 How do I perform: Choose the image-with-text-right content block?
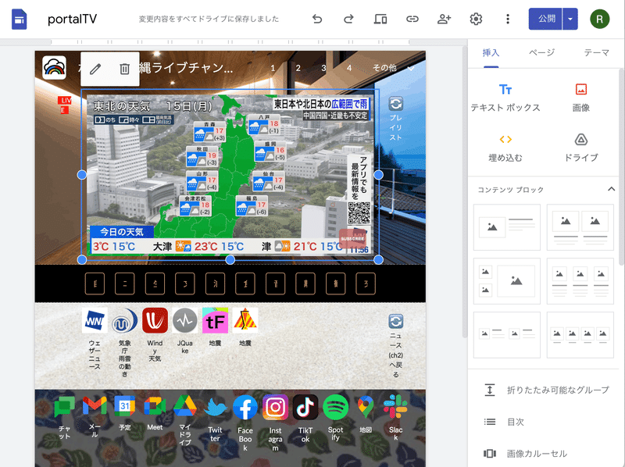tap(506, 227)
